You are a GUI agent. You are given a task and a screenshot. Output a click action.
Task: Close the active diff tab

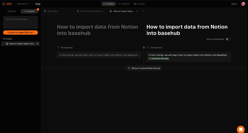click(137, 11)
